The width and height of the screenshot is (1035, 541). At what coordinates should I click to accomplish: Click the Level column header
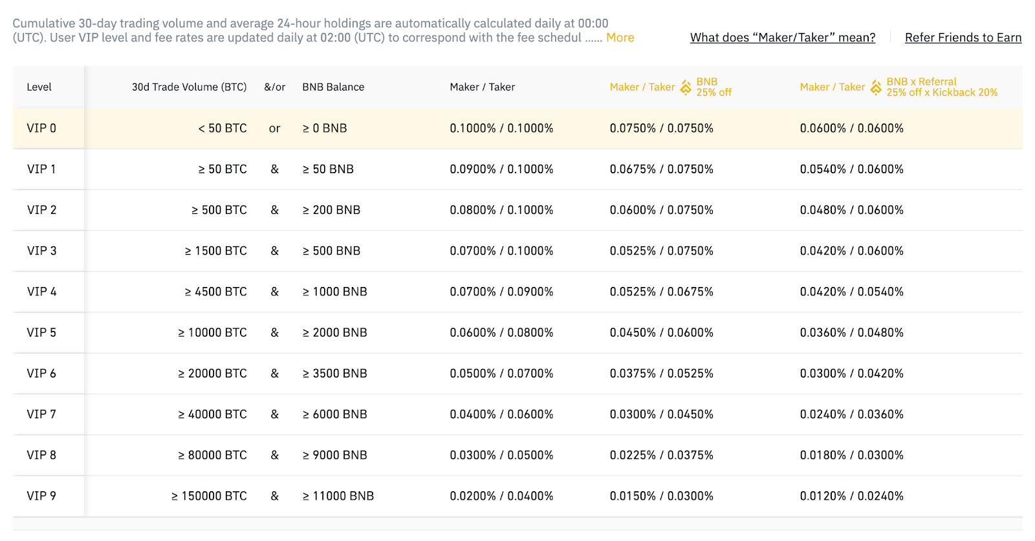(39, 87)
